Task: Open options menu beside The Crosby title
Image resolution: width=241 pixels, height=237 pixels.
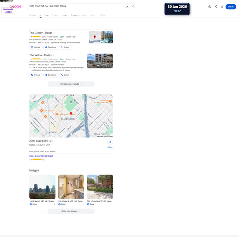Action: 54,33
